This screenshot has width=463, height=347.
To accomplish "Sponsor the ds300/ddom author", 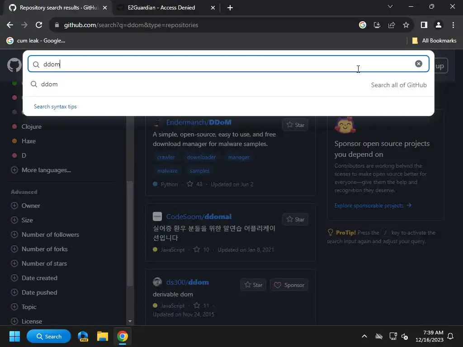I will click(x=289, y=285).
